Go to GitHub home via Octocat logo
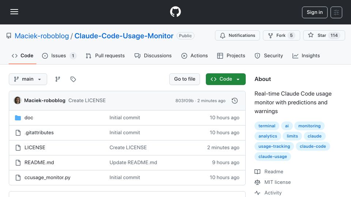The width and height of the screenshot is (351, 197). point(175,12)
